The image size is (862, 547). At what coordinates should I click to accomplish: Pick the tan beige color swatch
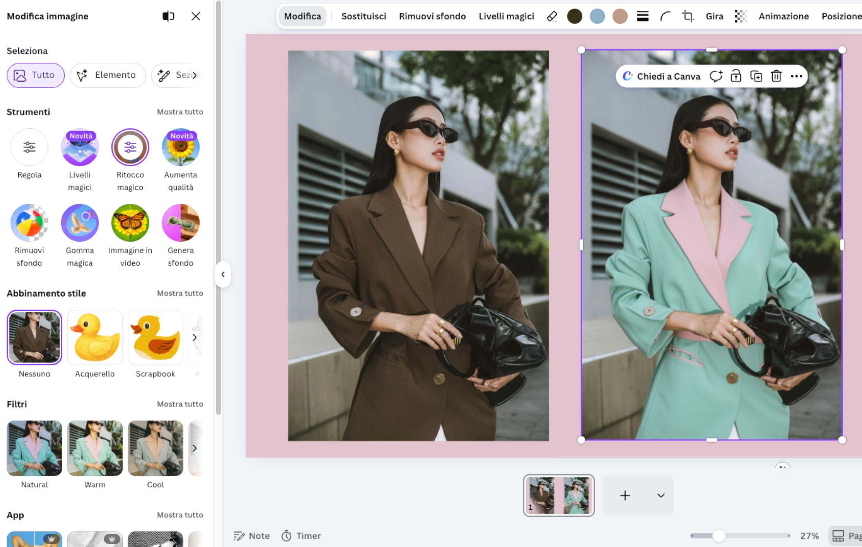[620, 16]
